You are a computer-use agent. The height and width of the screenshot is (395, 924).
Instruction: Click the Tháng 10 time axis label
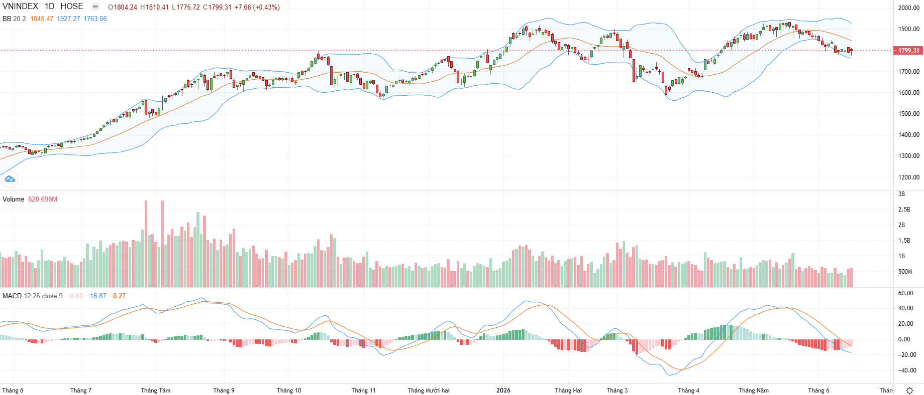(289, 390)
